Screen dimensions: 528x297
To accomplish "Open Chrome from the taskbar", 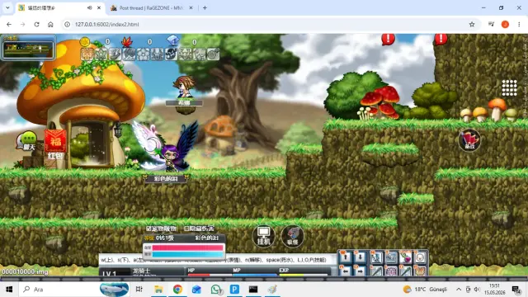I will tap(177, 290).
